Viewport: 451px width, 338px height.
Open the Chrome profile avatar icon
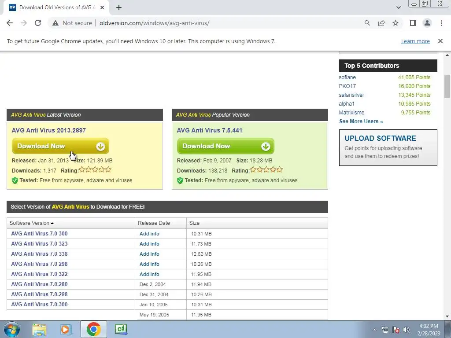click(x=427, y=23)
